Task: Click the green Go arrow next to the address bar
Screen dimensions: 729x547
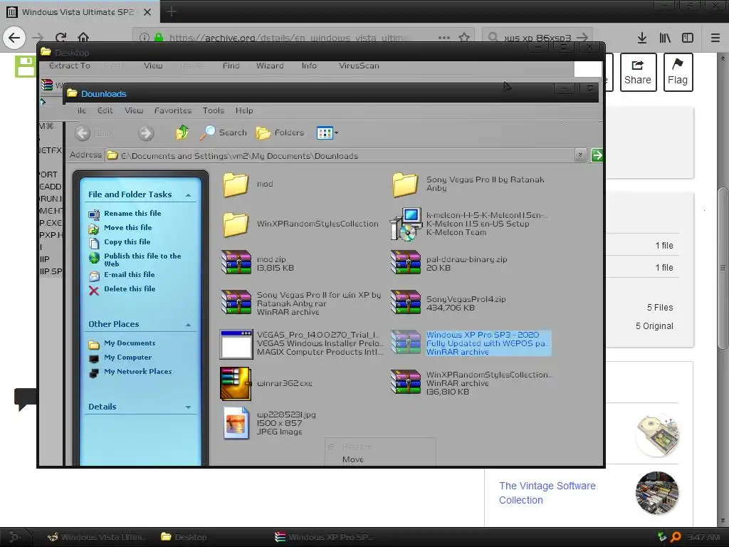Action: point(597,155)
